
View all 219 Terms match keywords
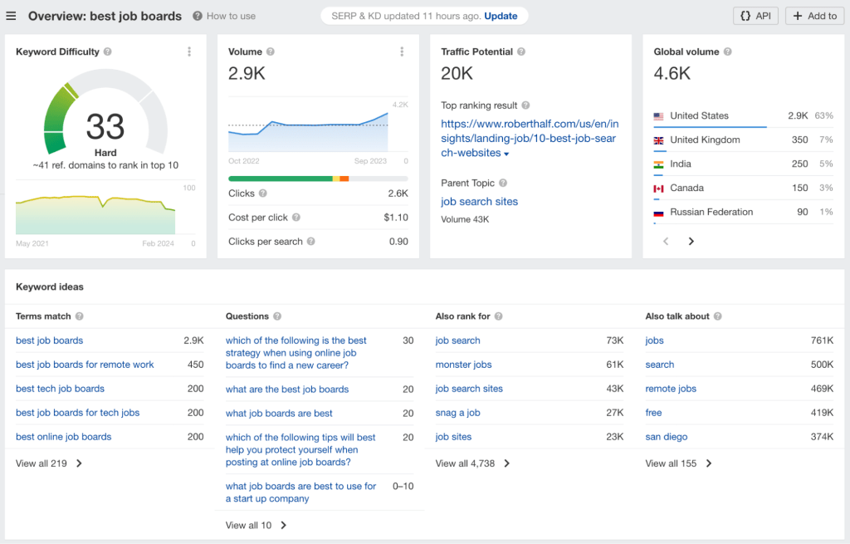(47, 463)
